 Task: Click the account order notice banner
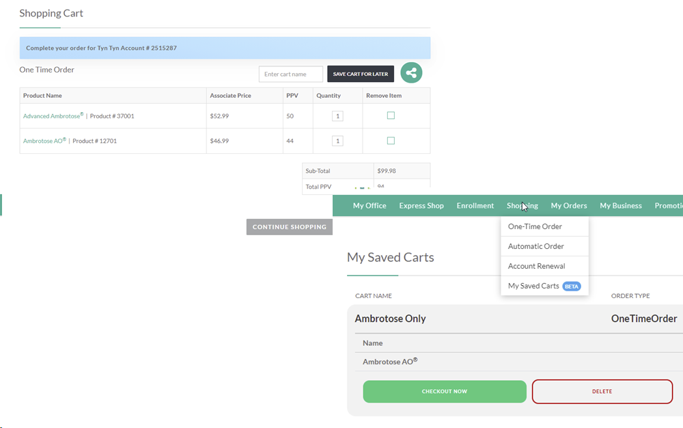click(x=225, y=48)
